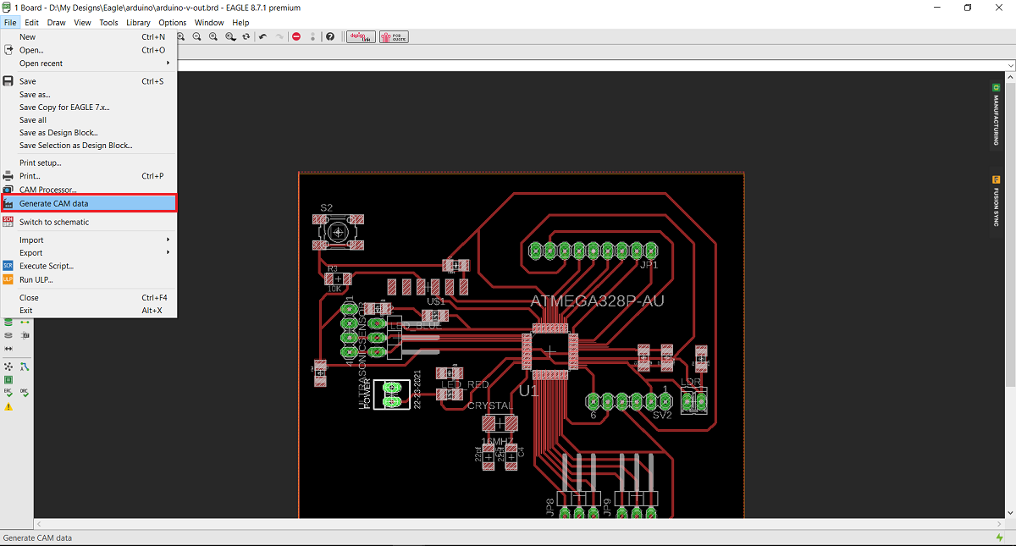Choose Open... from the File menu

(x=89, y=50)
